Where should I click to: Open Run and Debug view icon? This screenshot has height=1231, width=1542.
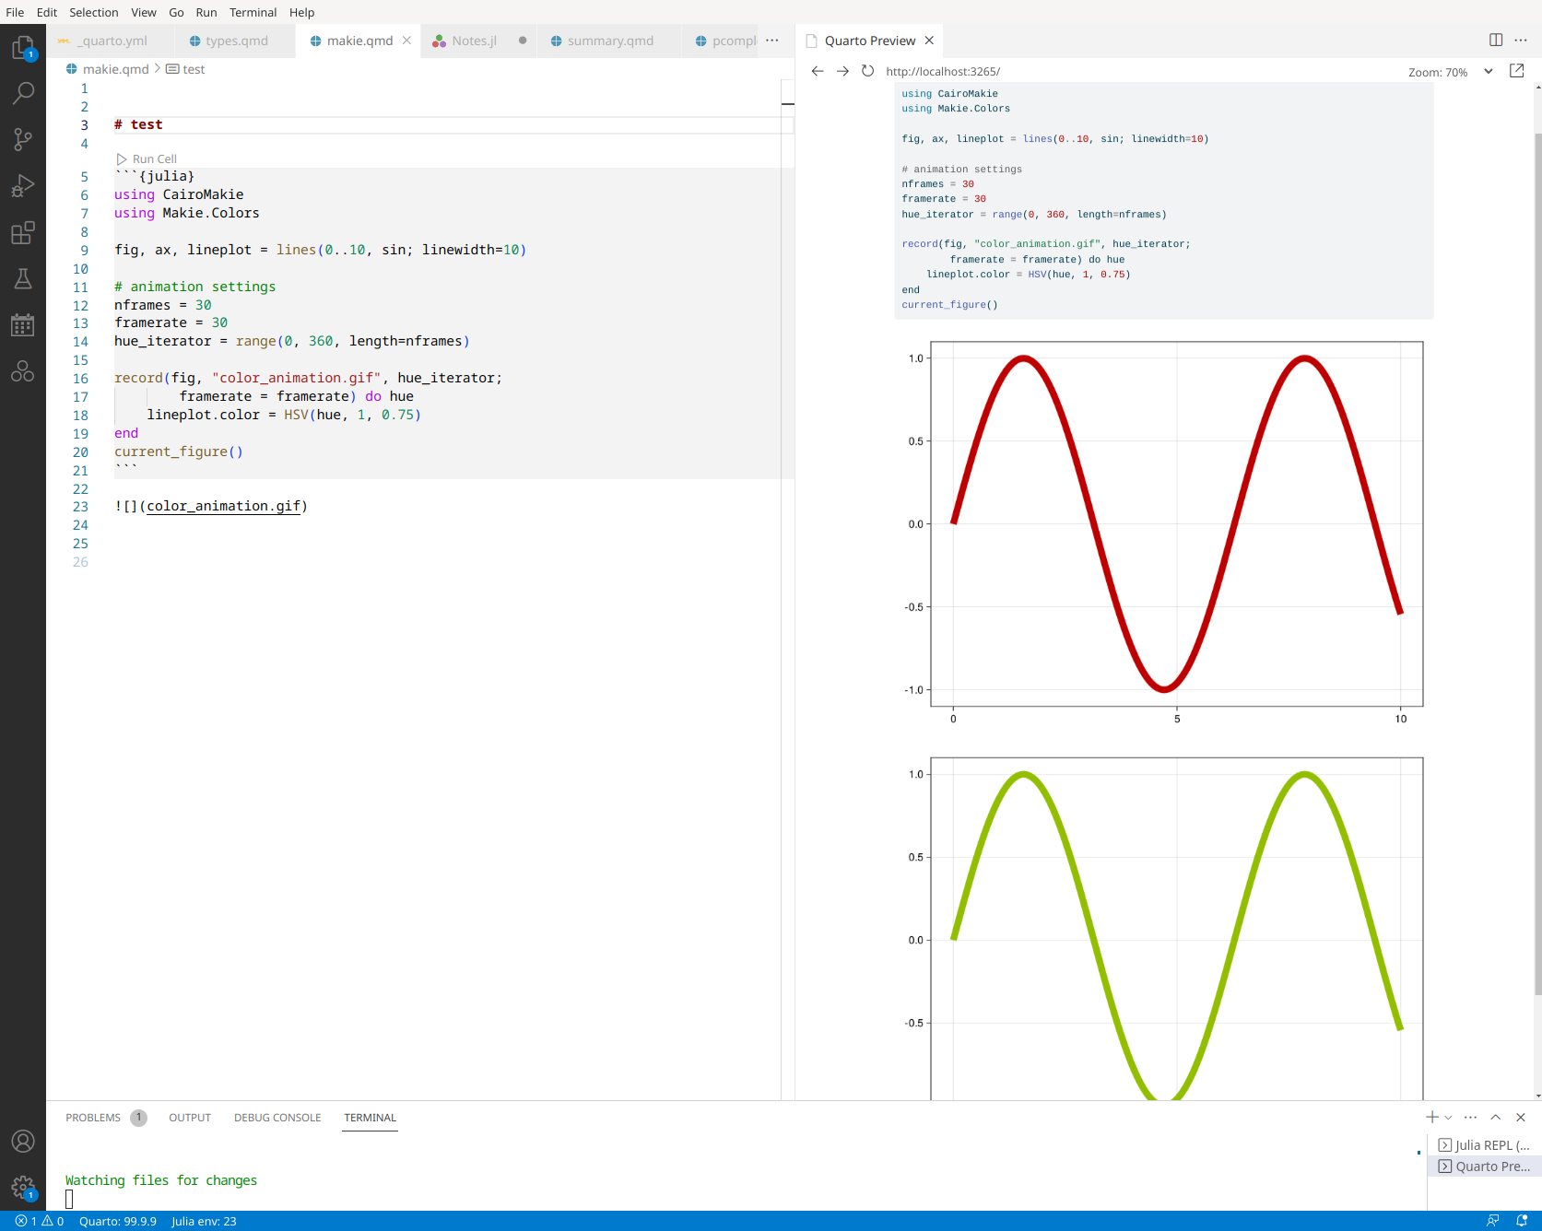coord(23,186)
